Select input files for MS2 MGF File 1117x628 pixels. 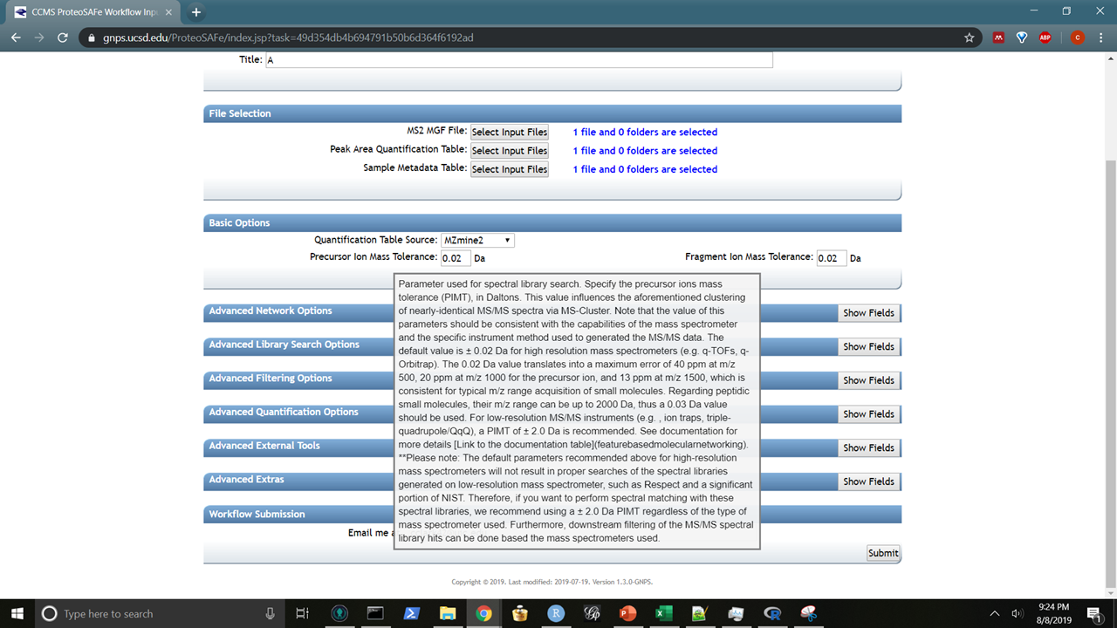[509, 132]
